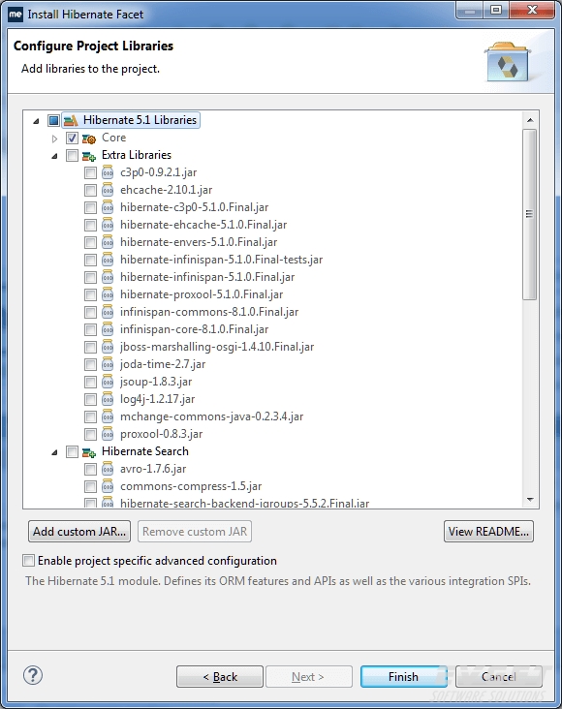Toggle the Hibernate 5.1 Libraries root checkbox
Screen dimensions: 562x709
54,121
